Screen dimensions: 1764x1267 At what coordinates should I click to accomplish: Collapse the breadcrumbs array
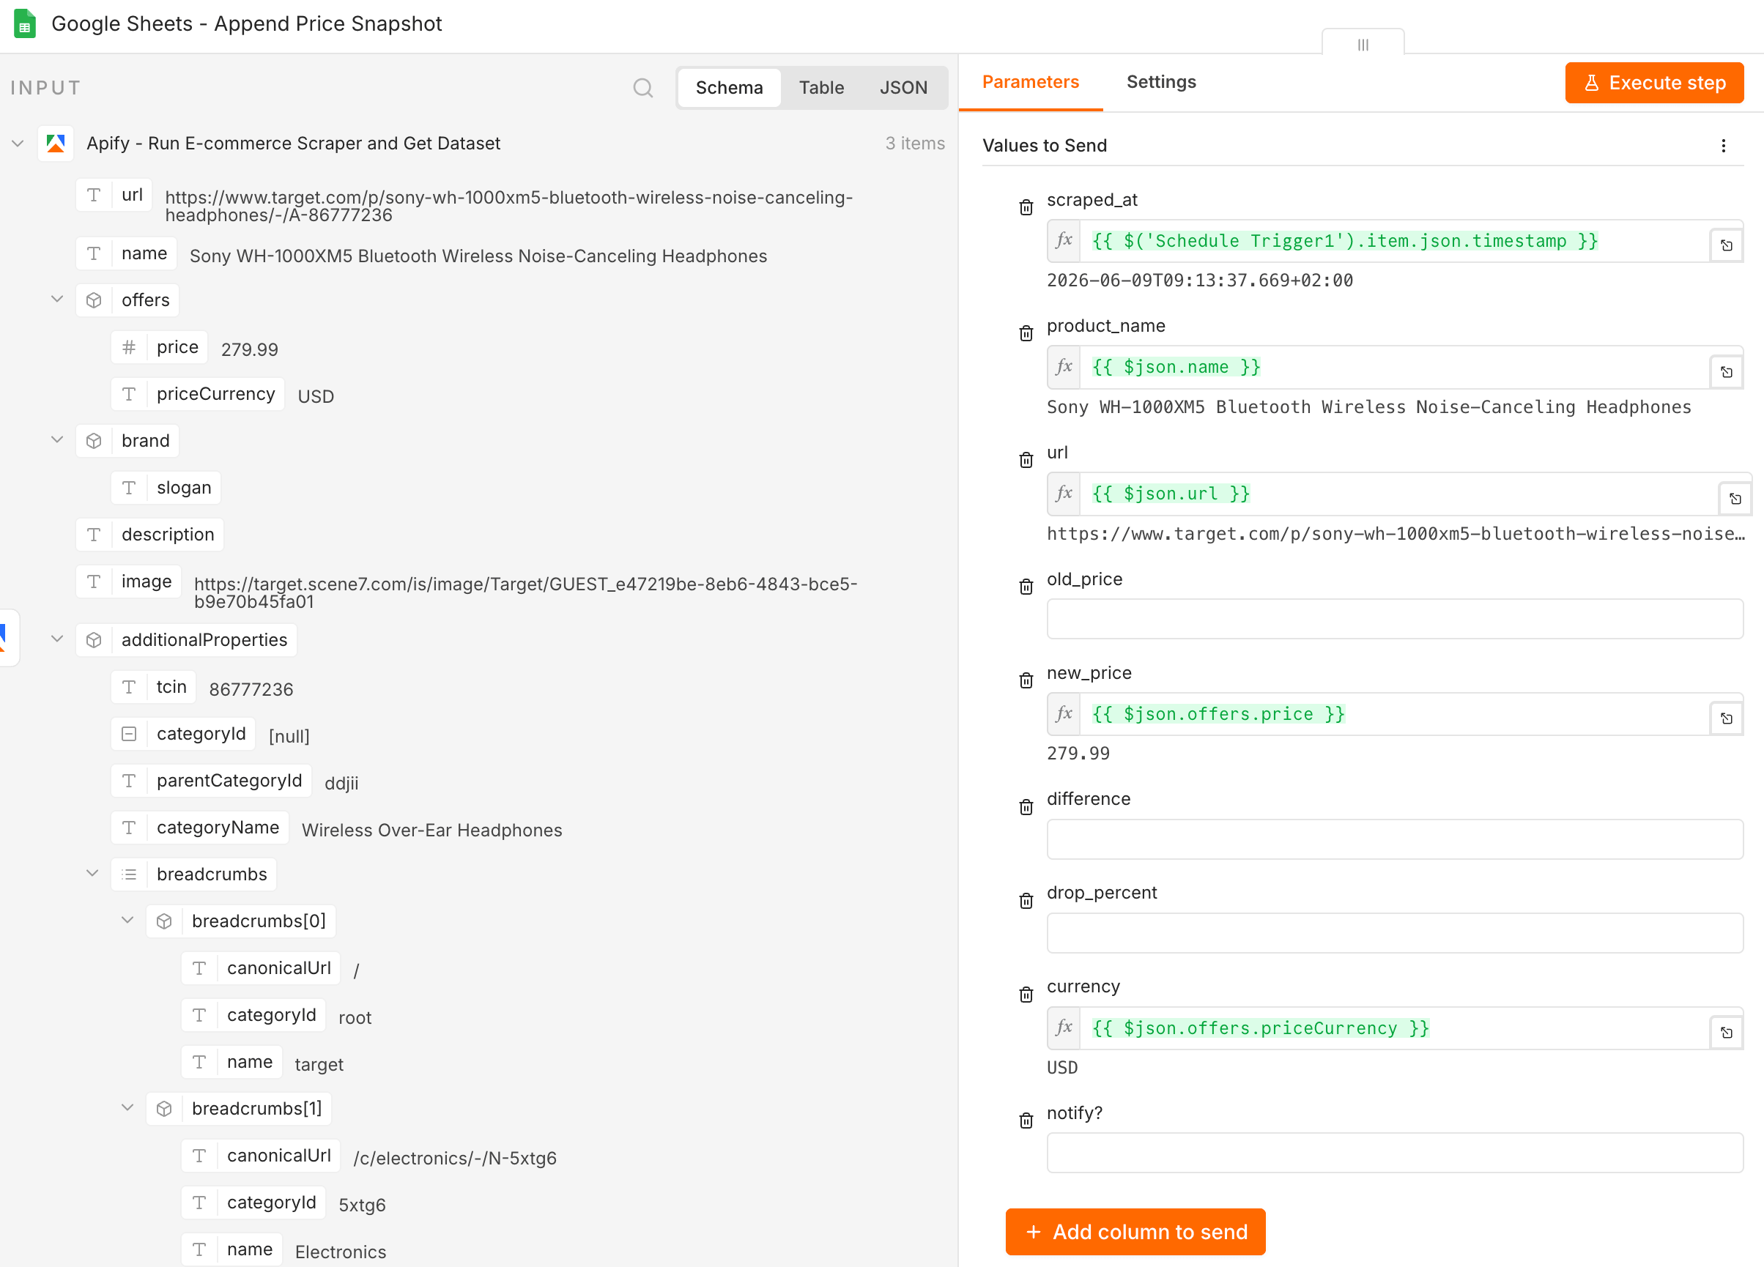click(x=92, y=873)
